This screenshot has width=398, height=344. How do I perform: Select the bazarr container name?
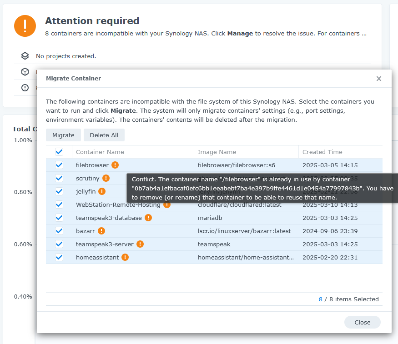(86, 231)
